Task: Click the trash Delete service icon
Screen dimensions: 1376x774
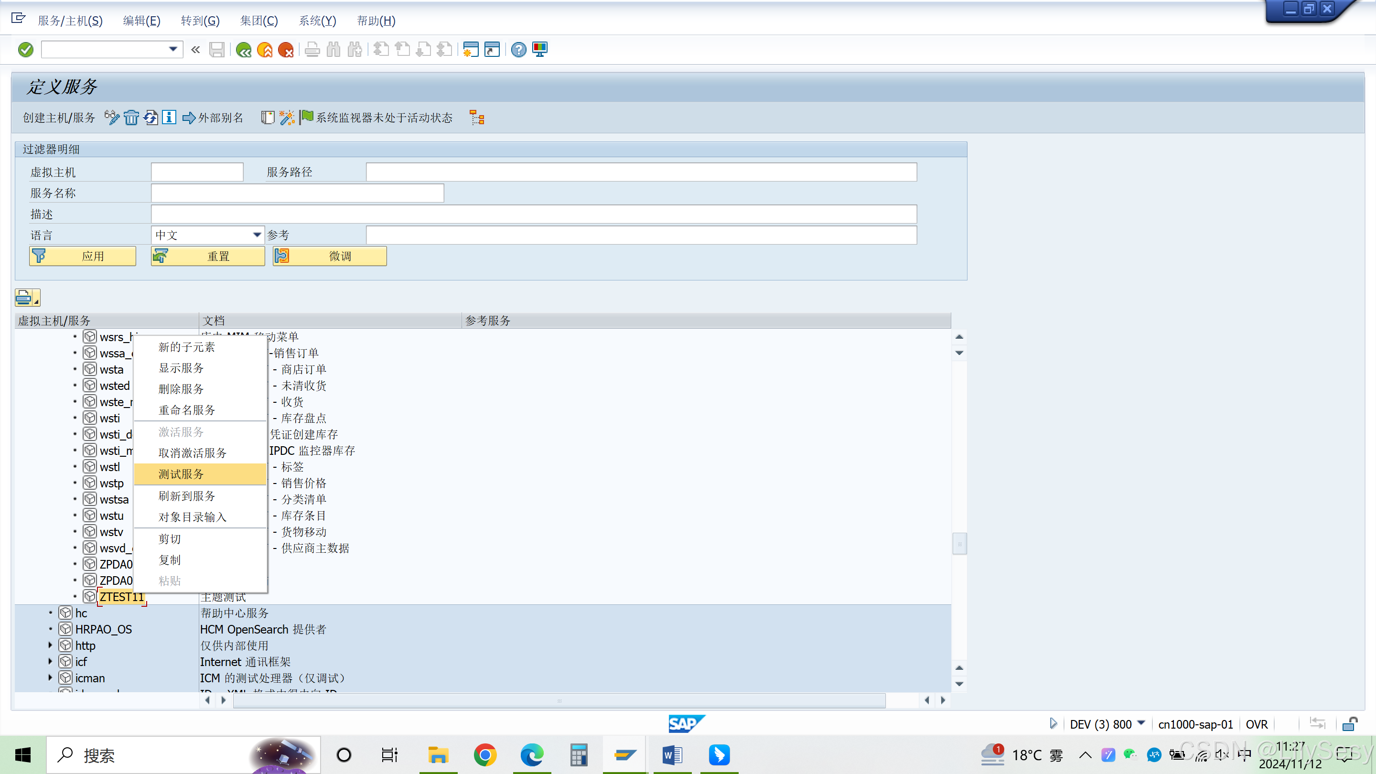Action: [x=131, y=118]
